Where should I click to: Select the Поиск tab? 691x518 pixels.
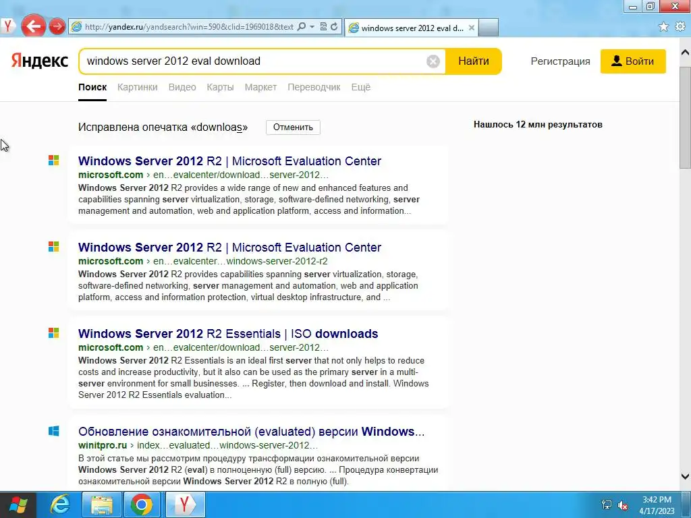92,87
